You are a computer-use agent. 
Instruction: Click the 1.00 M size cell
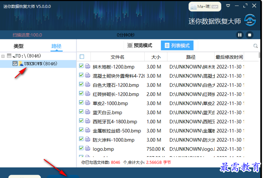point(154,122)
